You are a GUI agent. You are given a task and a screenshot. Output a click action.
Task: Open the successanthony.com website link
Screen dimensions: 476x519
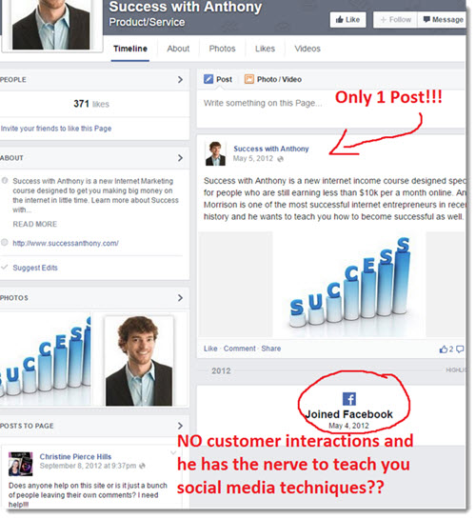click(x=66, y=243)
